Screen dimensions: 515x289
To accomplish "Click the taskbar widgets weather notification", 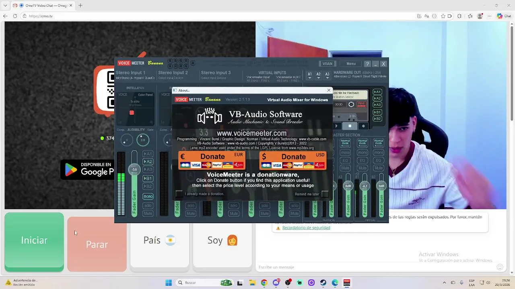I will tap(22, 283).
